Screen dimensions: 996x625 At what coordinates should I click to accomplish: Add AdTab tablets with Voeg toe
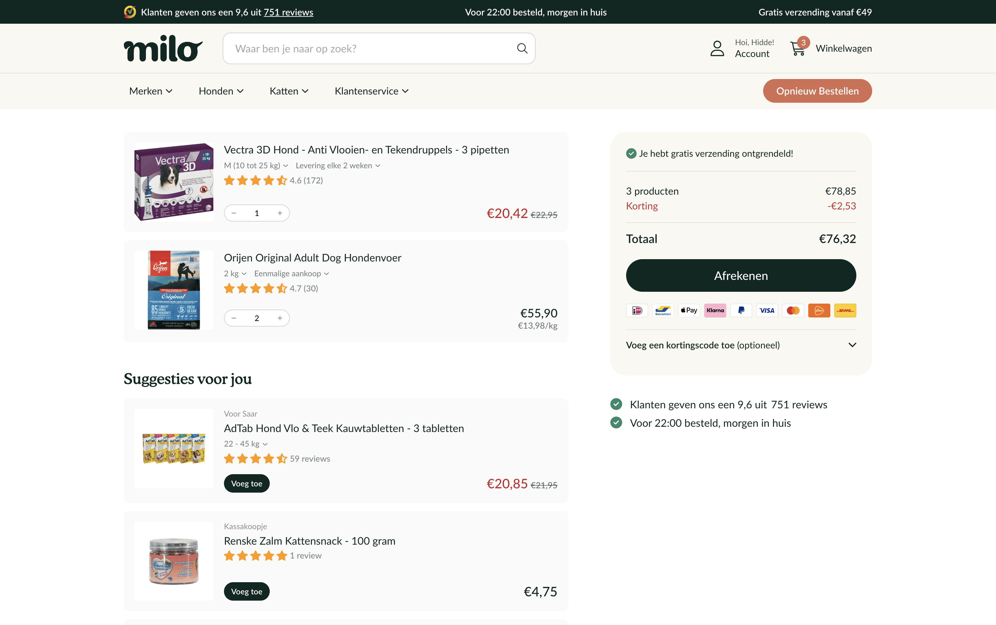click(246, 483)
